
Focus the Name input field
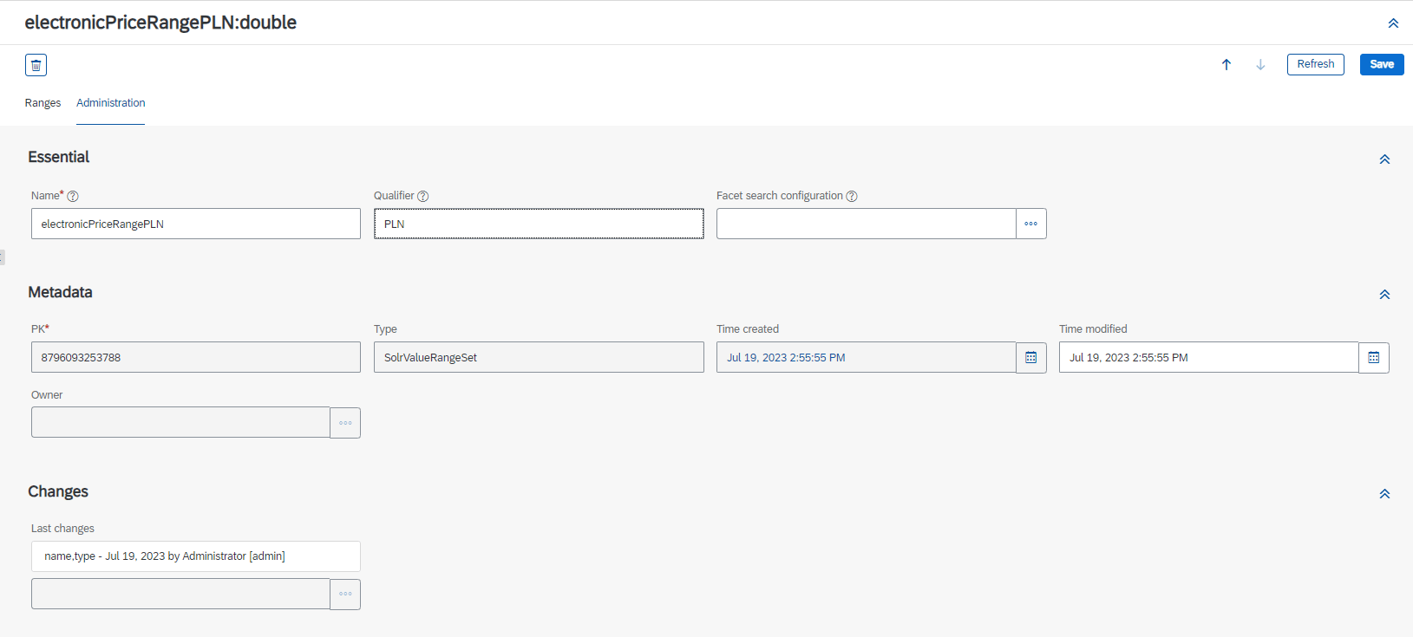[x=196, y=224]
